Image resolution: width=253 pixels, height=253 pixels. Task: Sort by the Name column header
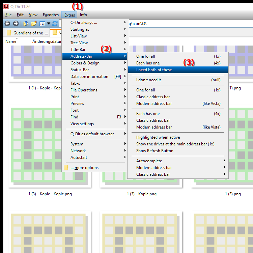[17, 41]
